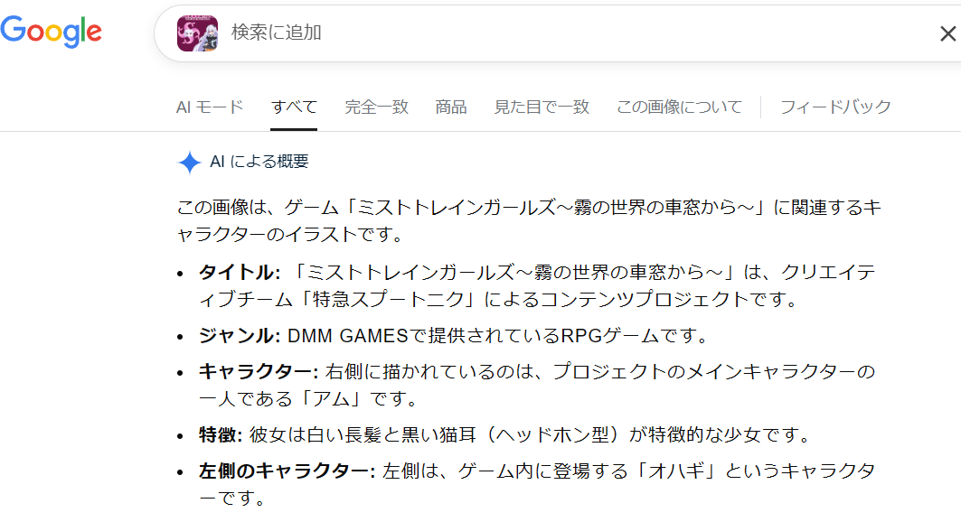
Task: Click the タイトル bullet label
Action: click(240, 273)
